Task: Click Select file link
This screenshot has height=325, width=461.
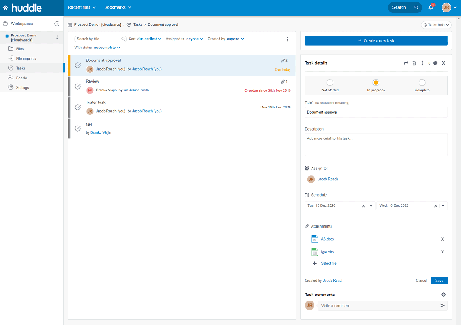Action: coord(328,263)
